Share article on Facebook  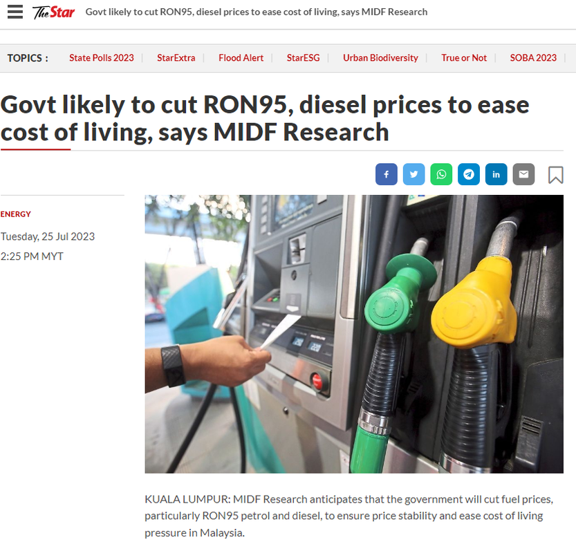386,174
